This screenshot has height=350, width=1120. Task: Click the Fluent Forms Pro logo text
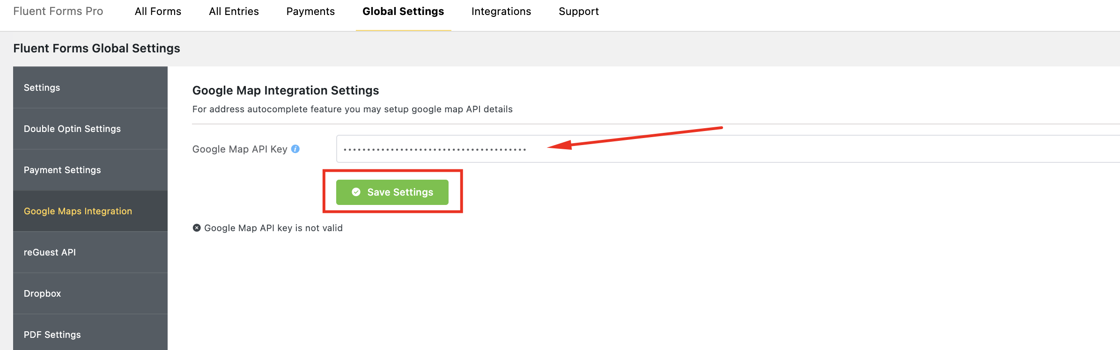58,11
